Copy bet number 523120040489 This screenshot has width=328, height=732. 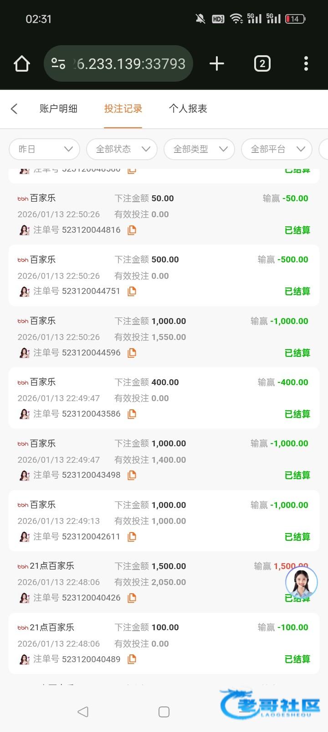click(x=132, y=659)
